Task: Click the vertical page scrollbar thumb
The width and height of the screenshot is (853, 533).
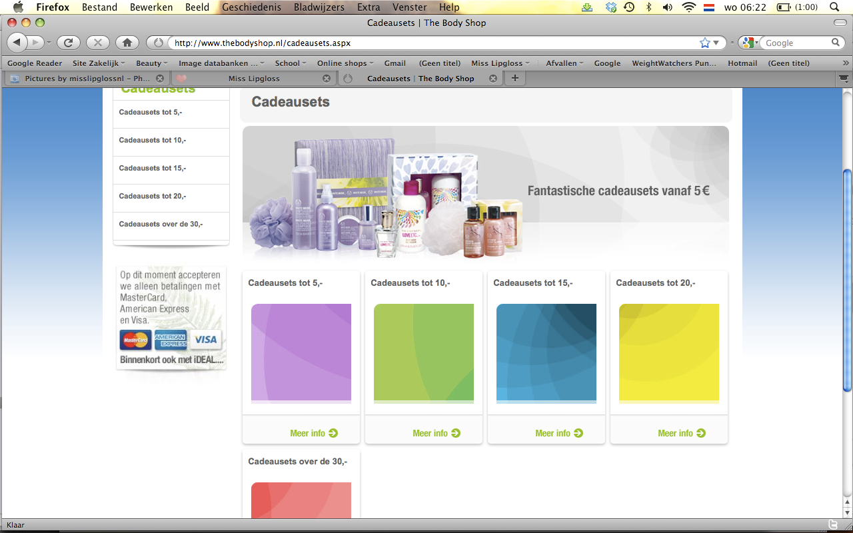Action: pos(847,280)
